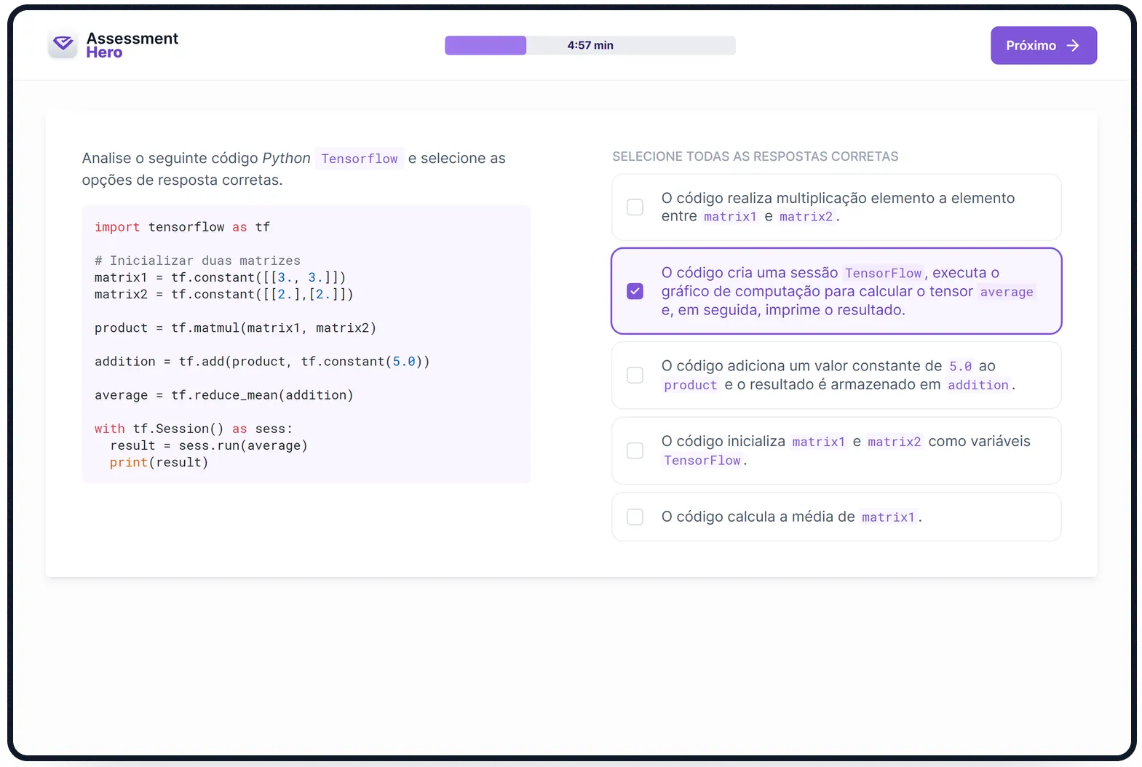Click the 'TensorFlow' tag in fourth answer
This screenshot has height=767, width=1142.
coord(702,461)
